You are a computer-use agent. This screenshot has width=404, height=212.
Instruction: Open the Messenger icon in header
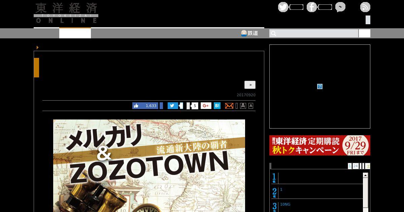(x=340, y=7)
